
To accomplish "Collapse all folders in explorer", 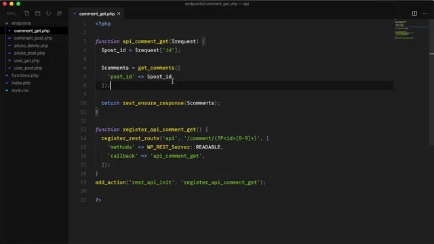I will [x=59, y=14].
